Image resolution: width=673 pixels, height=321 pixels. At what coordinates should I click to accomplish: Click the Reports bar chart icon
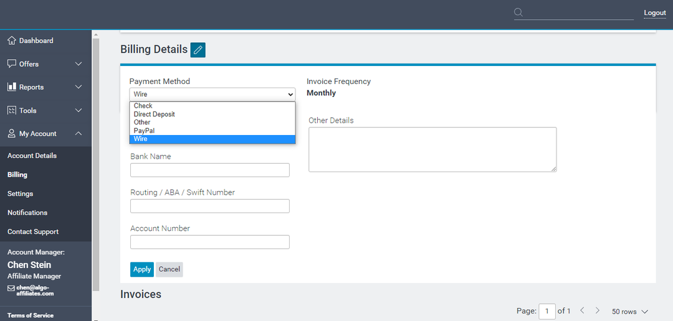pyautogui.click(x=12, y=87)
